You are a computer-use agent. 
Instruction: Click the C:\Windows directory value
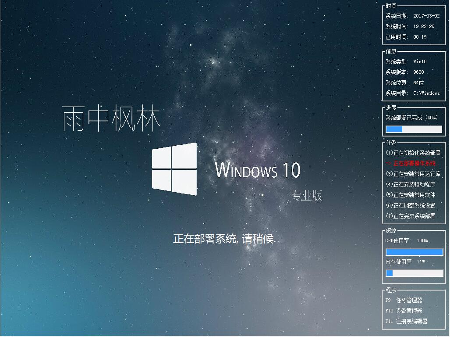[426, 93]
